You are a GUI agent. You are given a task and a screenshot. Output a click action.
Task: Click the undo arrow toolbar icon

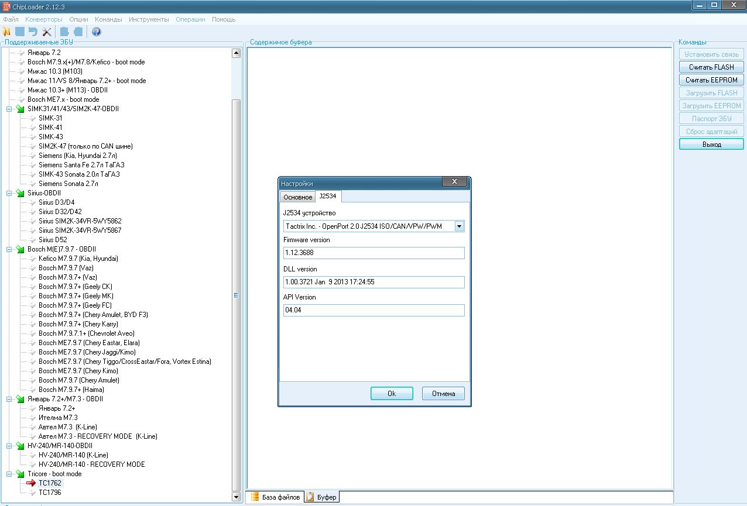pos(33,32)
